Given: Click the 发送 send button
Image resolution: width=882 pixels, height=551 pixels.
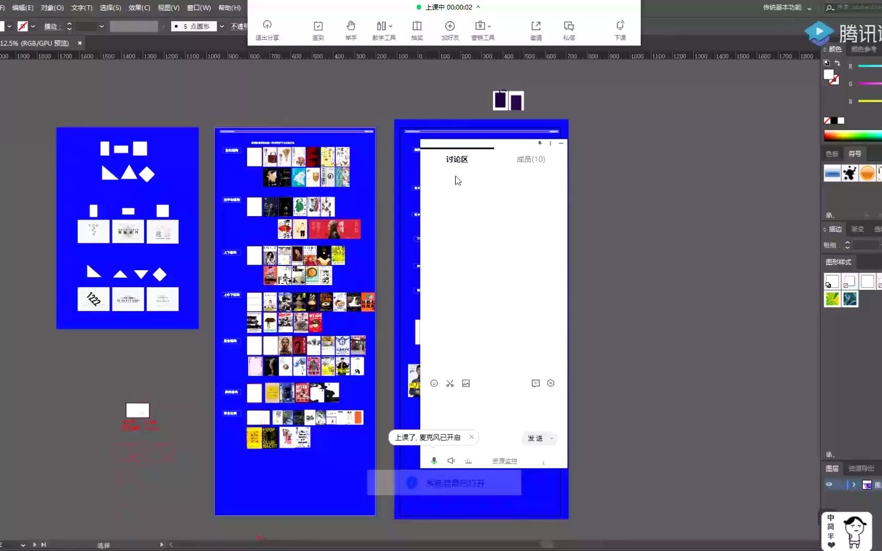Looking at the screenshot, I should [535, 438].
